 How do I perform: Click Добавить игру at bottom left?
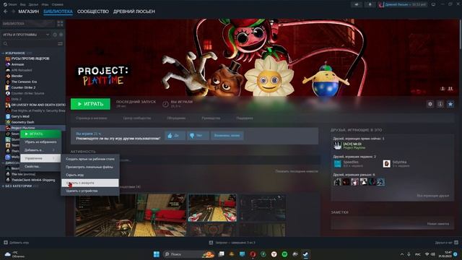tap(16, 243)
